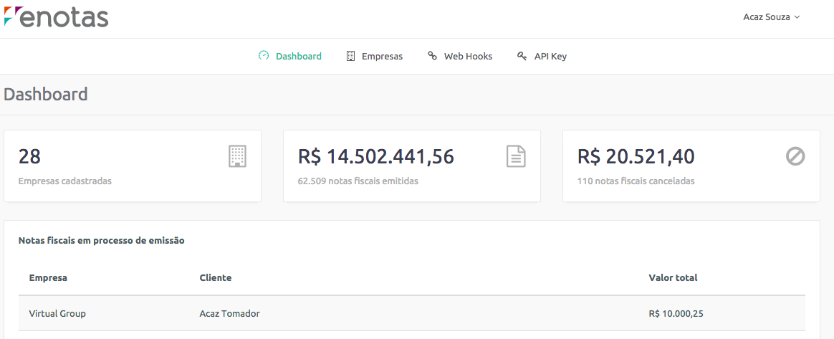Select the Virtual Group table row

[412, 313]
